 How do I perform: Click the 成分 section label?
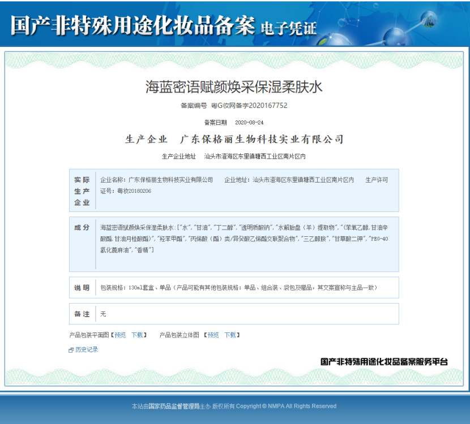[x=82, y=228]
